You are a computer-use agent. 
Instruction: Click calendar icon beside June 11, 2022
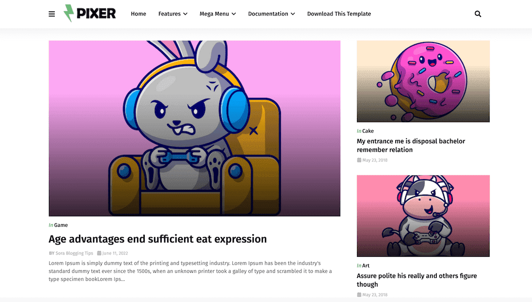pyautogui.click(x=99, y=253)
